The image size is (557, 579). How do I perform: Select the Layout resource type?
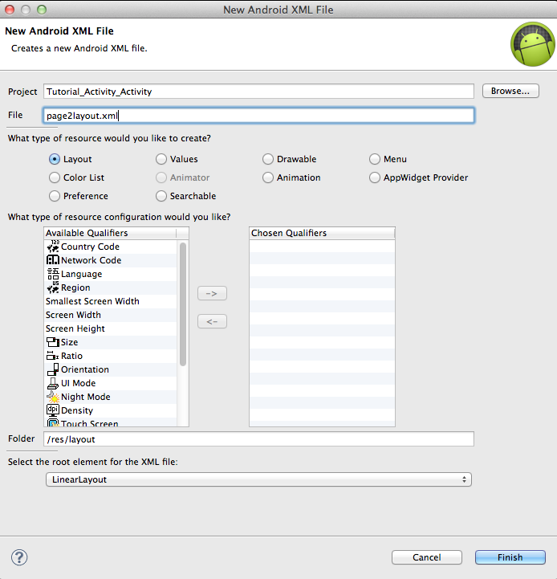(70, 159)
